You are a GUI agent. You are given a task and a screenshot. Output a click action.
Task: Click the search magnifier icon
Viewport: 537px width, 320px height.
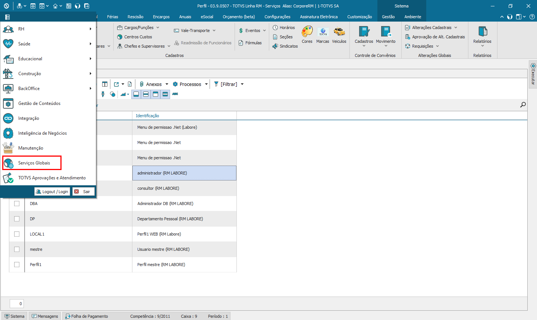pyautogui.click(x=523, y=105)
